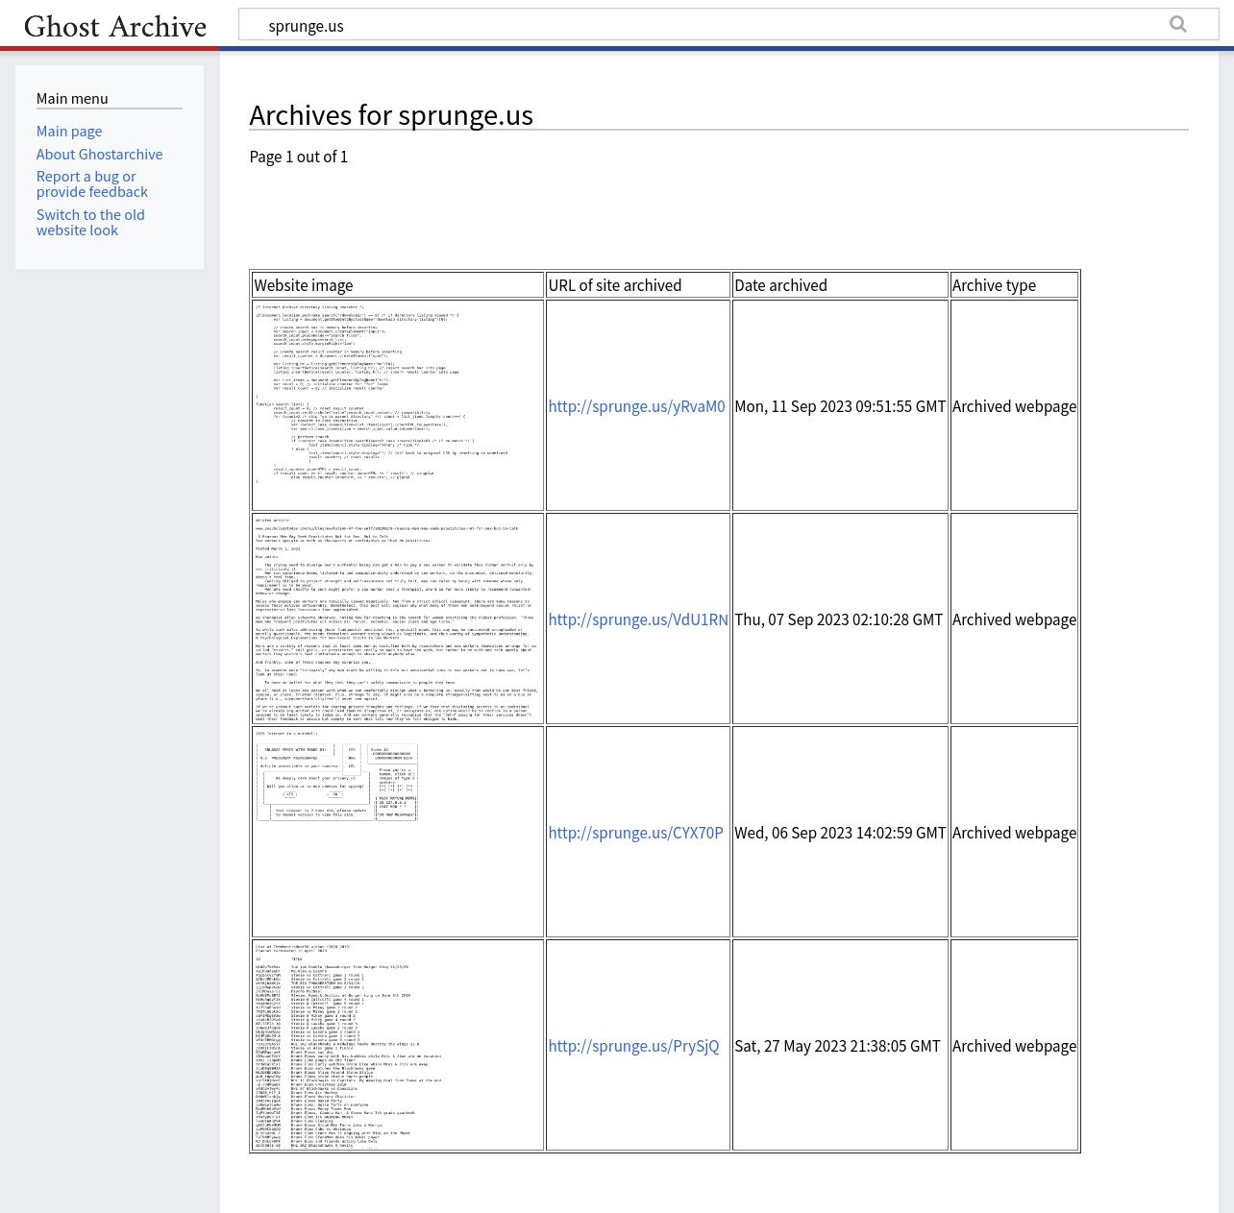Viewport: 1234px width, 1213px height.
Task: Open archive link sprunge.us/yRvaM0
Action: coord(637,406)
